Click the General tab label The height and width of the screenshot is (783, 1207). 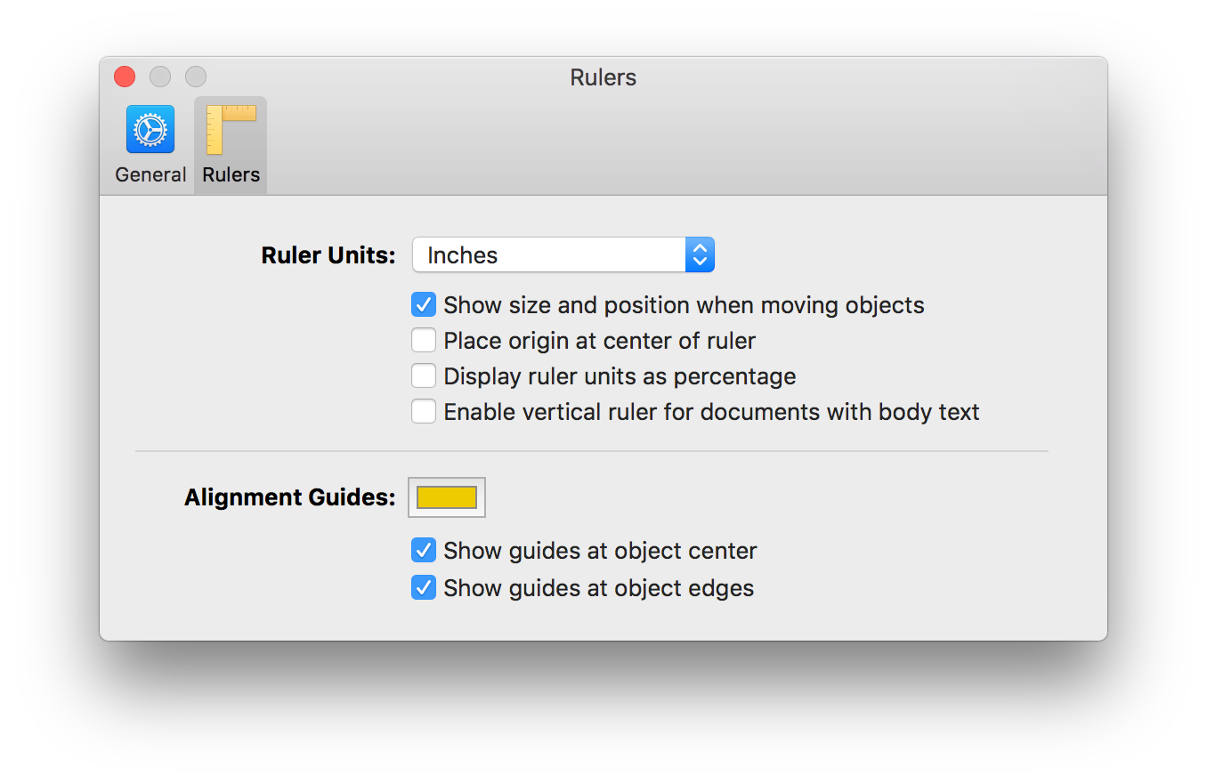[150, 174]
